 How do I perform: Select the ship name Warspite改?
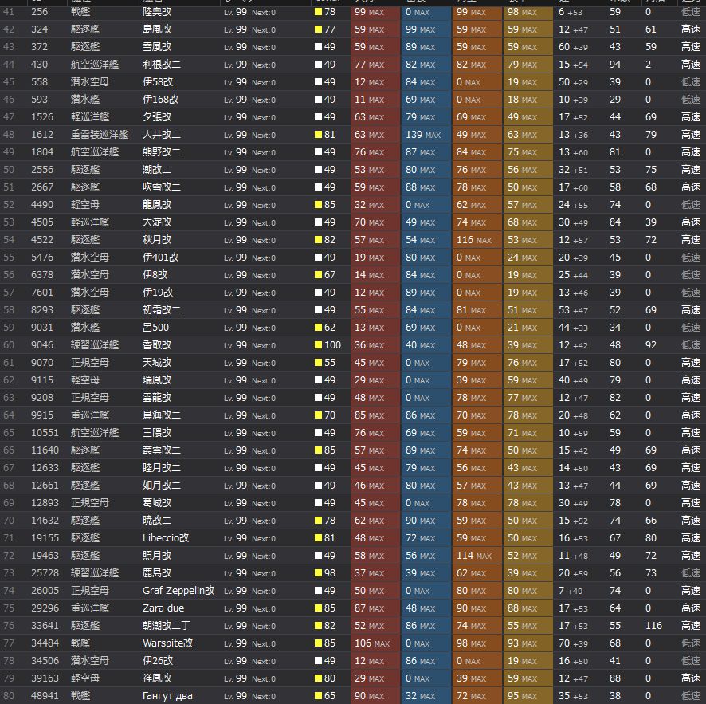click(167, 644)
